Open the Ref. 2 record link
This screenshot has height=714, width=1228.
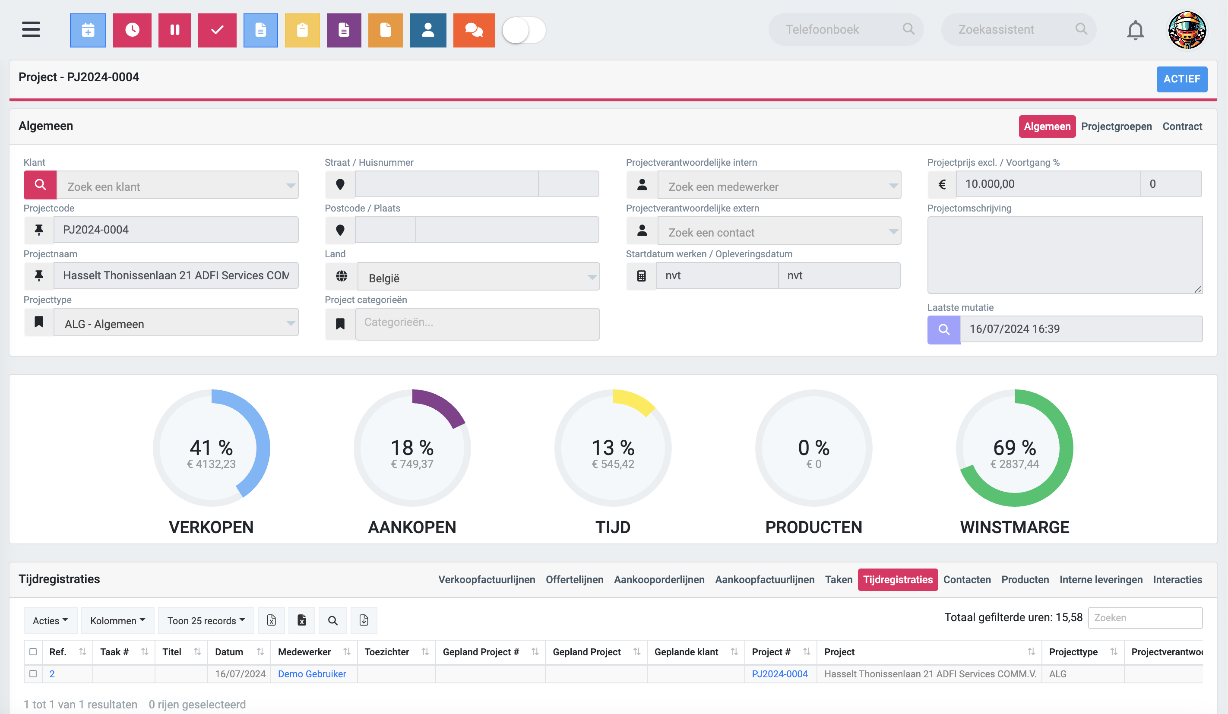tap(52, 673)
